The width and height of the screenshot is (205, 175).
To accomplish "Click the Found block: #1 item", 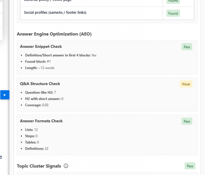I will pos(38,62).
